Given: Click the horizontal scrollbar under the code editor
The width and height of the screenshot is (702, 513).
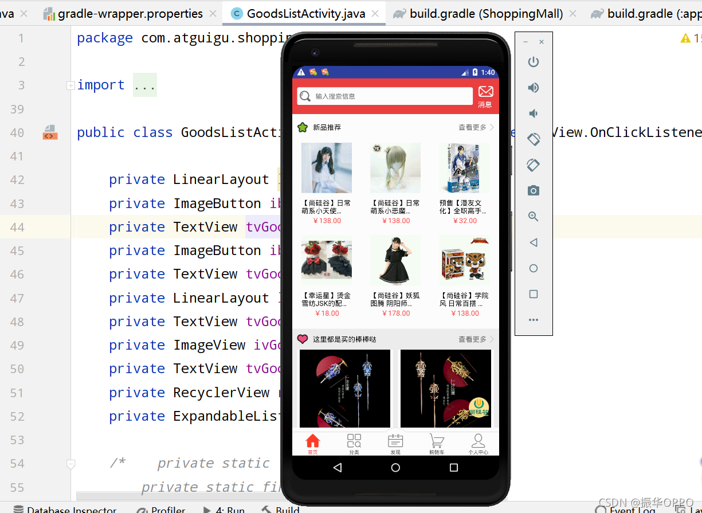Looking at the screenshot, I should pos(178,496).
